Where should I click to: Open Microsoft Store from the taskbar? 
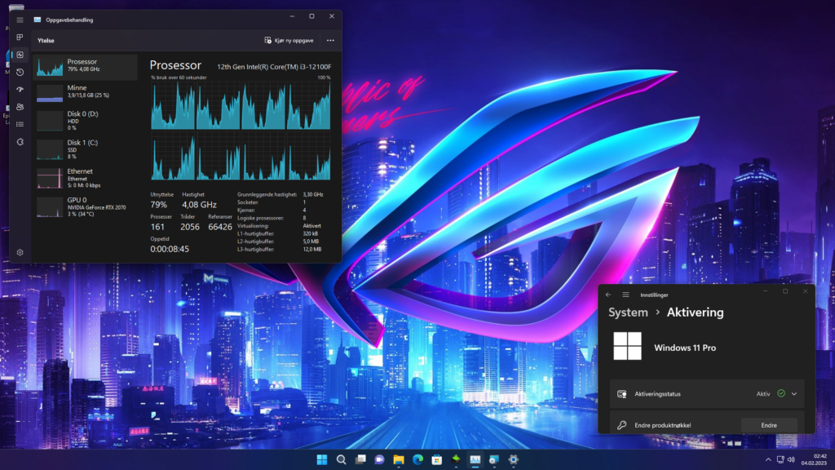coord(437,459)
